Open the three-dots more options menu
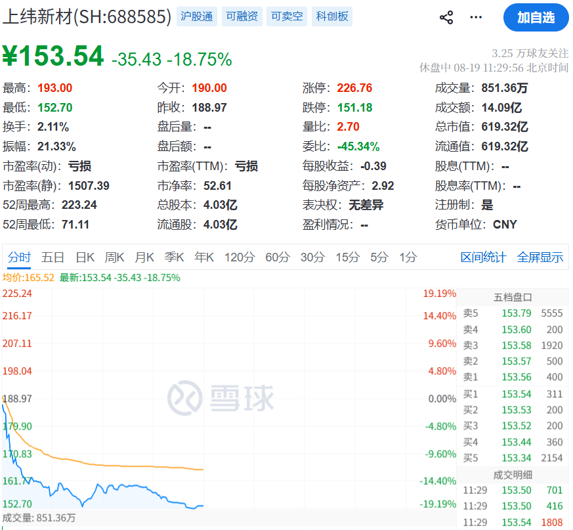The height and width of the screenshot is (530, 573). tap(475, 17)
